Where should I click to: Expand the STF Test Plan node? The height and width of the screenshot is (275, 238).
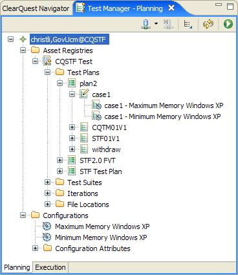coord(59,171)
